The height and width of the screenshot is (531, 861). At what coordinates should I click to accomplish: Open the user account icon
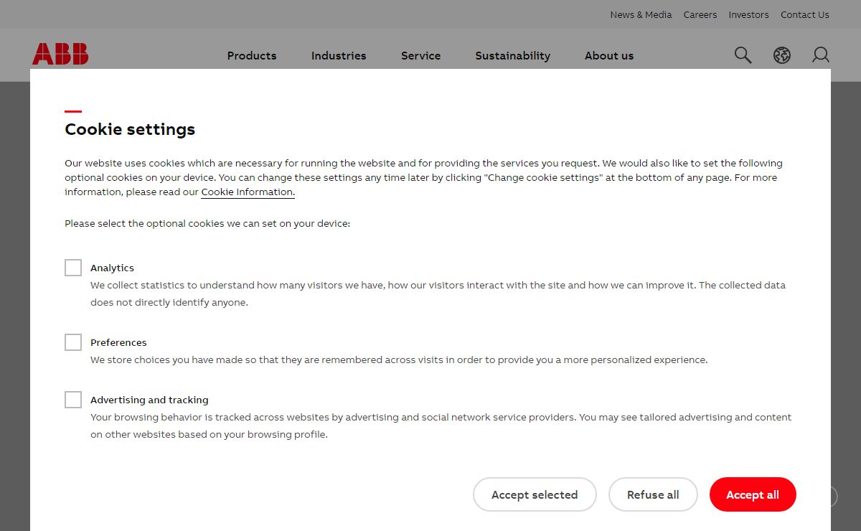[821, 55]
